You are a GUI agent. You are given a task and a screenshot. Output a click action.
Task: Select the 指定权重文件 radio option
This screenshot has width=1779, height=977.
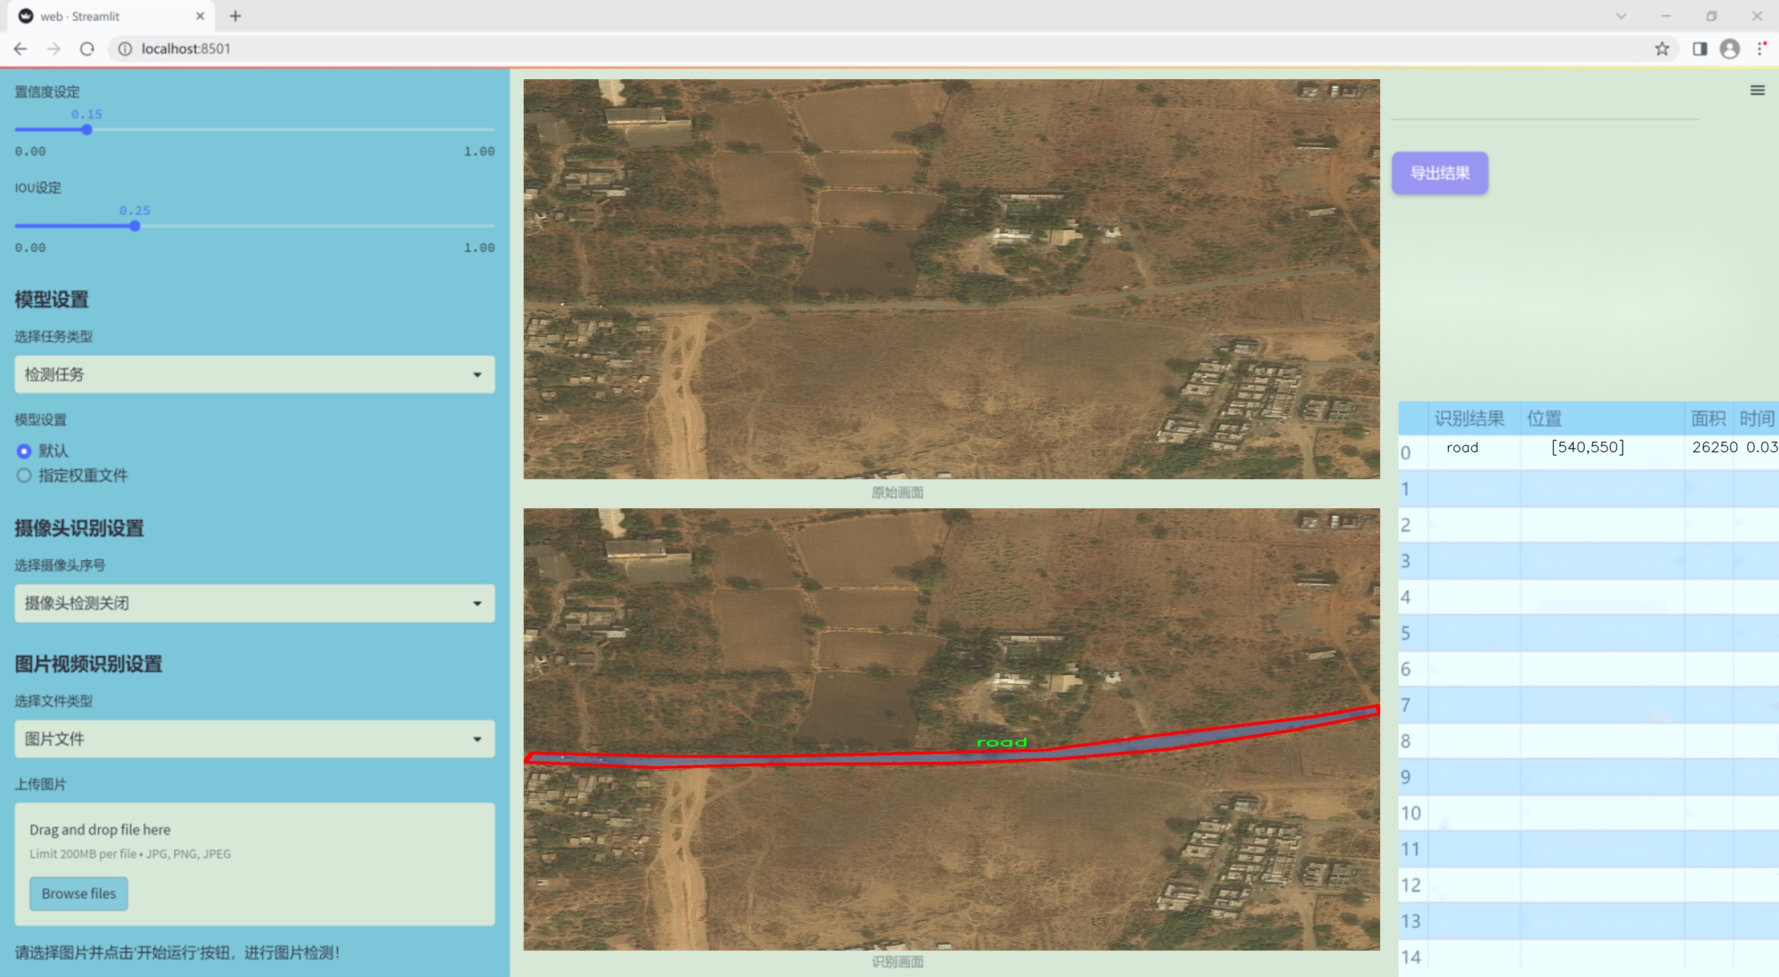click(24, 476)
